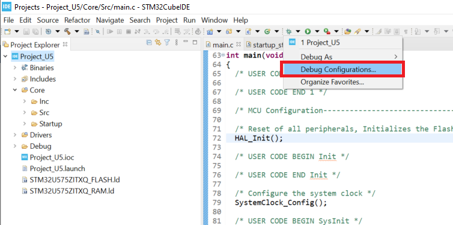Collapse the Core folder

[x=15, y=90]
